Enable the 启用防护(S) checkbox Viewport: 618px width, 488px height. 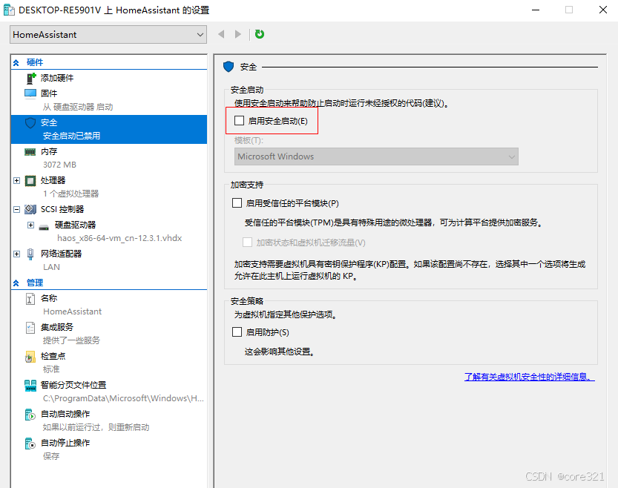[x=237, y=332]
